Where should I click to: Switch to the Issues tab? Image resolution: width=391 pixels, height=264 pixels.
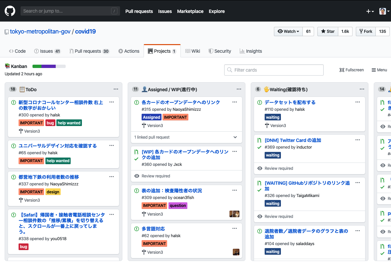pyautogui.click(x=47, y=51)
